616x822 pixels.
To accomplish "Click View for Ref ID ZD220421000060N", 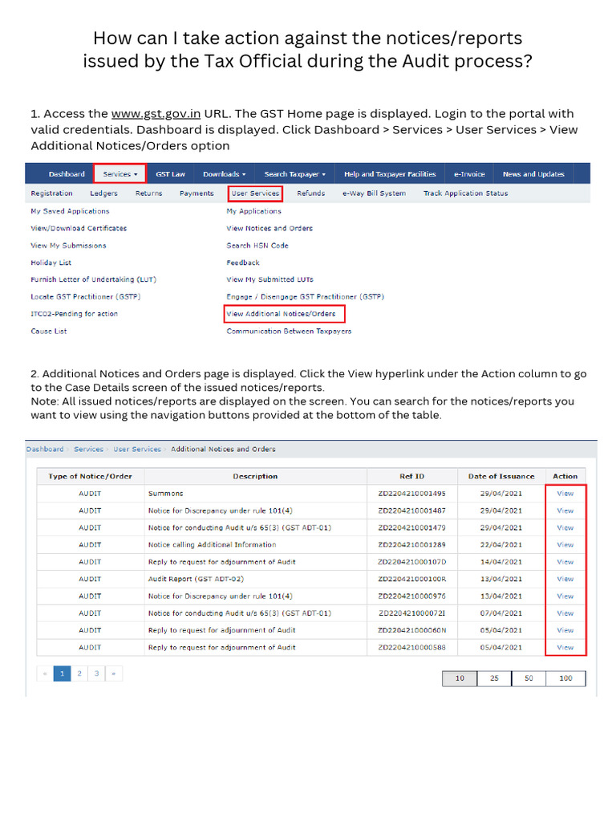I will (x=565, y=630).
